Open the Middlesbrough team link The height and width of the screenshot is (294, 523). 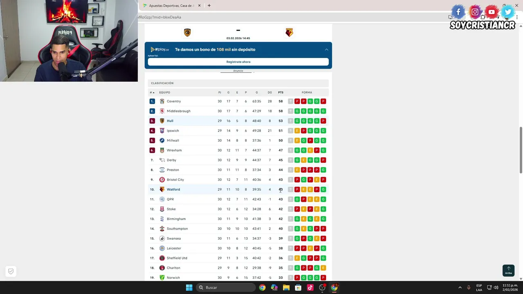tap(179, 111)
